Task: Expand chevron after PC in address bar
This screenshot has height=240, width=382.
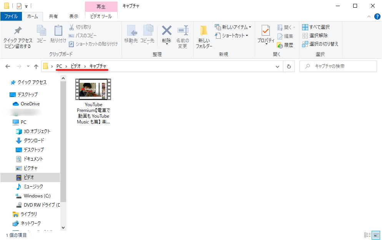Action: [x=66, y=66]
